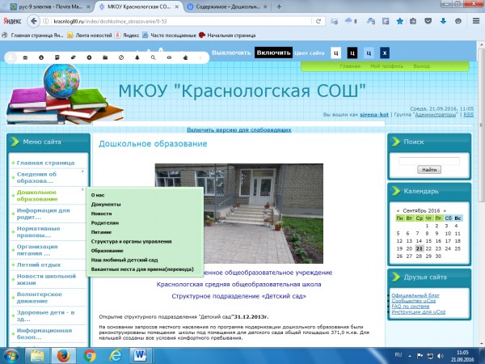Click the Yandex mail icon in the toolbar

point(335,21)
